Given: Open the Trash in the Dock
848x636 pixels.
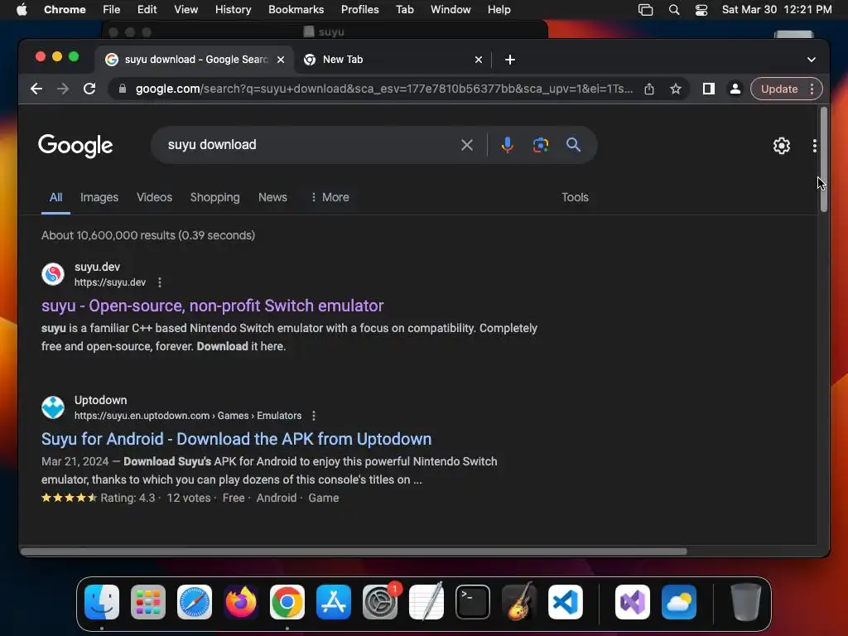Looking at the screenshot, I should coord(746,602).
